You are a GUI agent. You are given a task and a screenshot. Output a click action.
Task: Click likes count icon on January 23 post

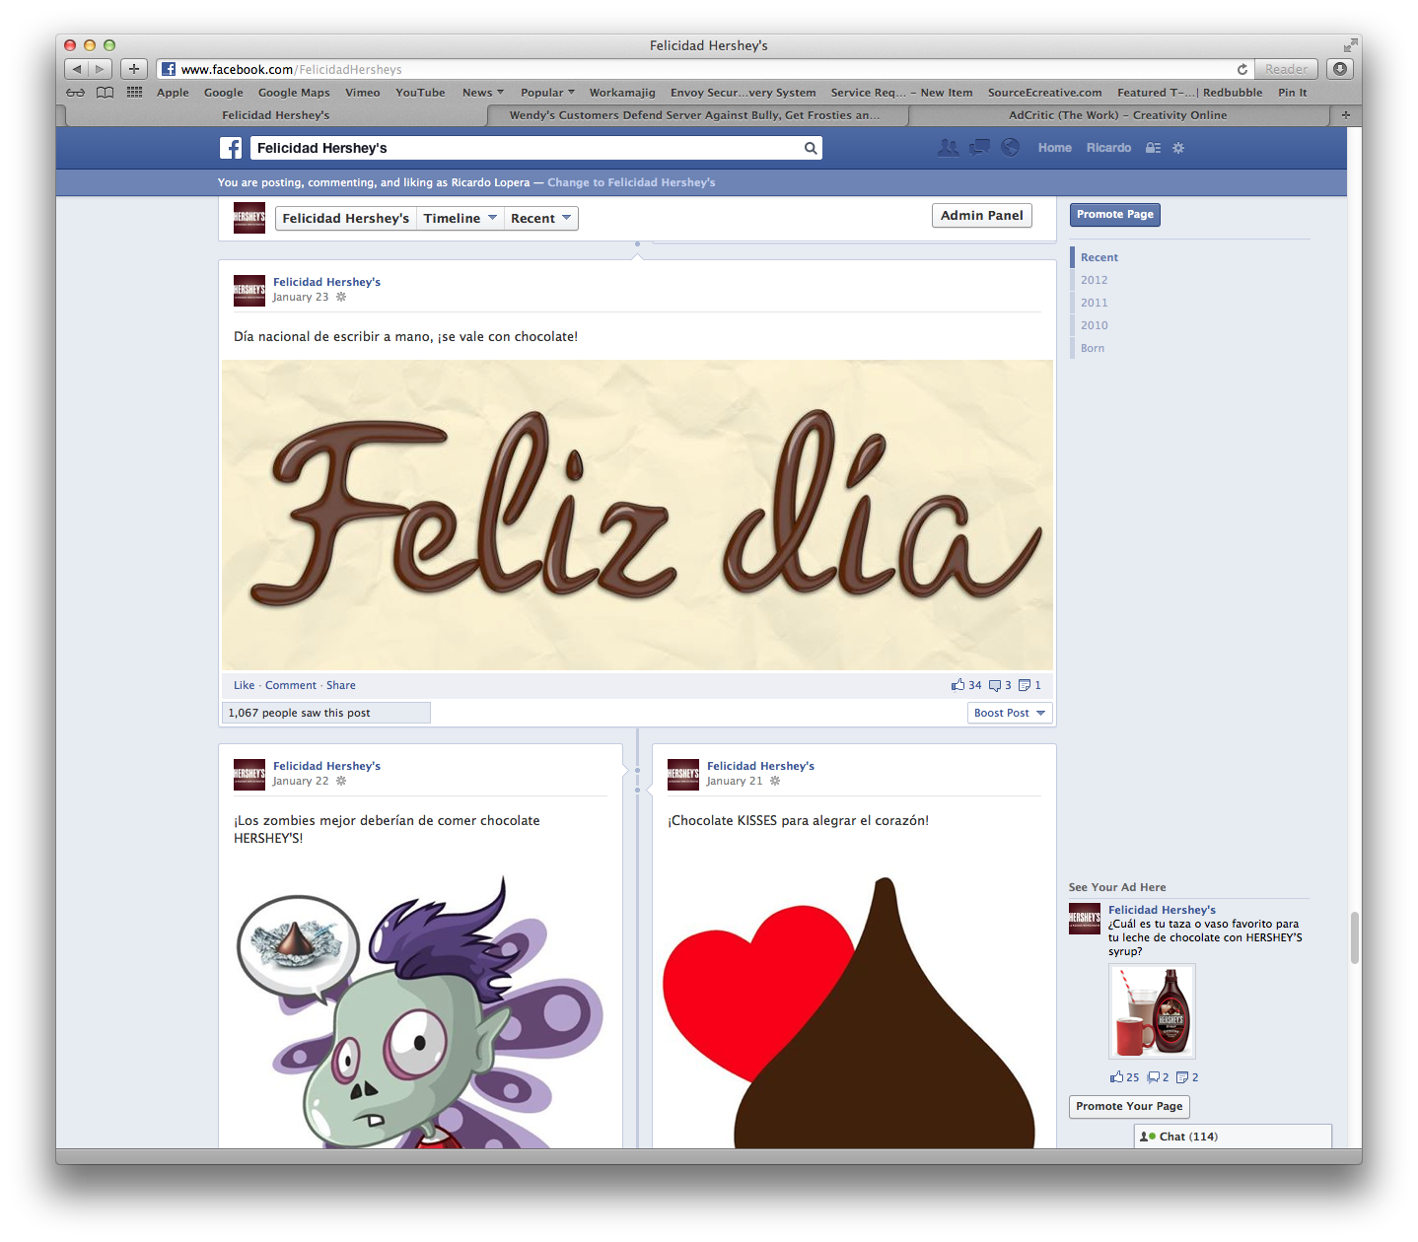[957, 685]
